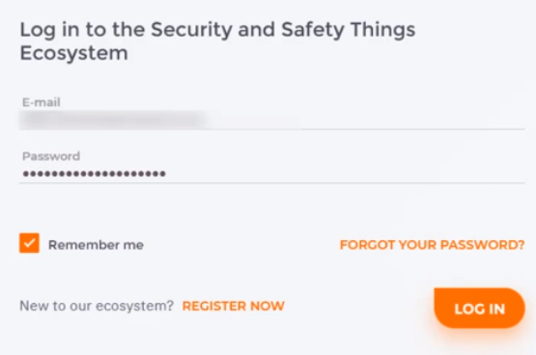Click the blurred e-mail address text
The width and height of the screenshot is (536, 355).
[x=113, y=120]
